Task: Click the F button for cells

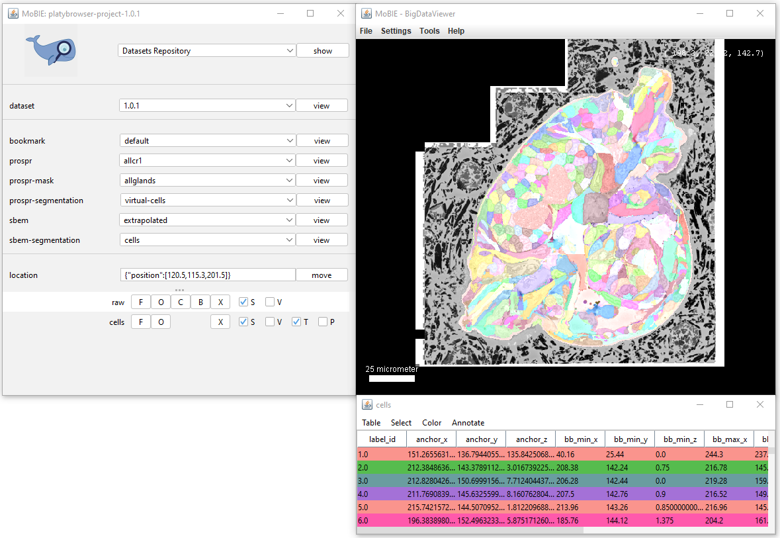Action: (141, 322)
